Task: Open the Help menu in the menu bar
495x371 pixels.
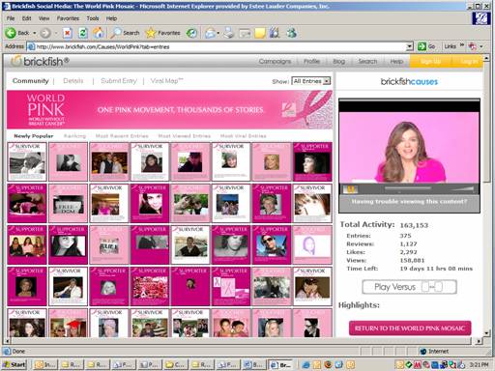Action: 111,18
